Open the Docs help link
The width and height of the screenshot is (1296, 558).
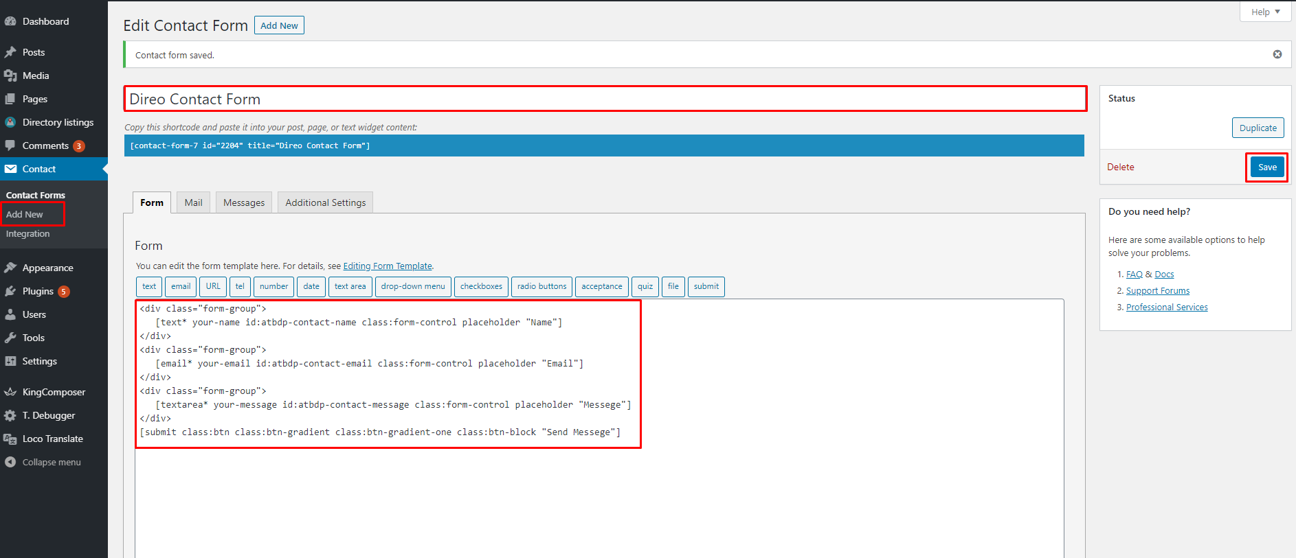1164,274
